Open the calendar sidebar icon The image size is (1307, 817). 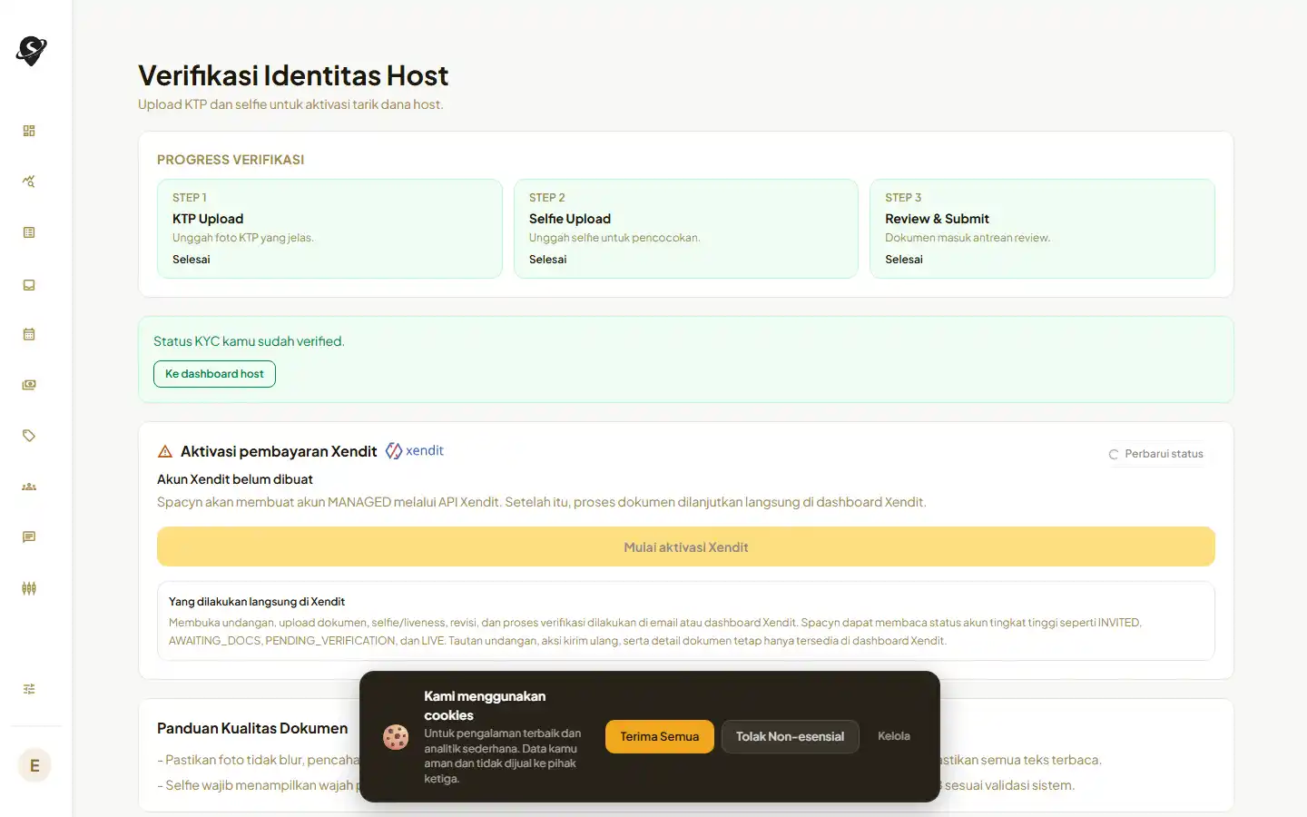point(29,334)
